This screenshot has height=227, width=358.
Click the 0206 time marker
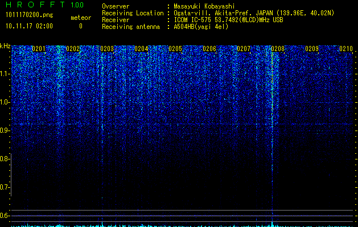tap(209, 49)
